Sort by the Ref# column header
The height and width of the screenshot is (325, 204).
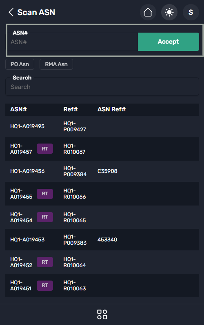pos(71,109)
